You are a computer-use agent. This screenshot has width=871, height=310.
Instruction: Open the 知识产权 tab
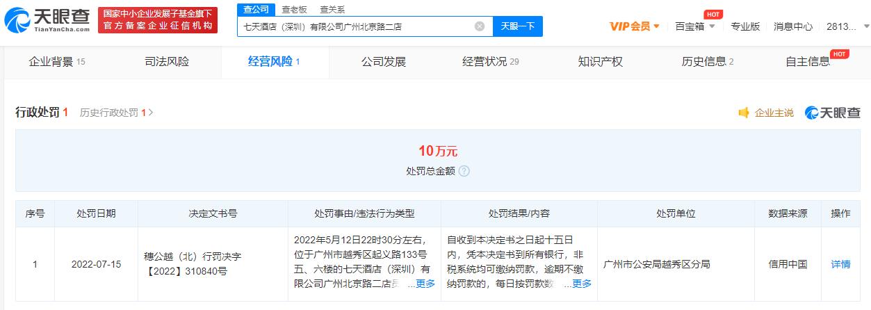tap(600, 62)
